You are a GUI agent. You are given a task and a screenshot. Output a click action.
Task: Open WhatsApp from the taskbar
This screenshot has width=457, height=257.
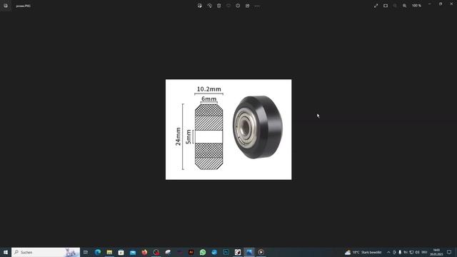pyautogui.click(x=203, y=252)
